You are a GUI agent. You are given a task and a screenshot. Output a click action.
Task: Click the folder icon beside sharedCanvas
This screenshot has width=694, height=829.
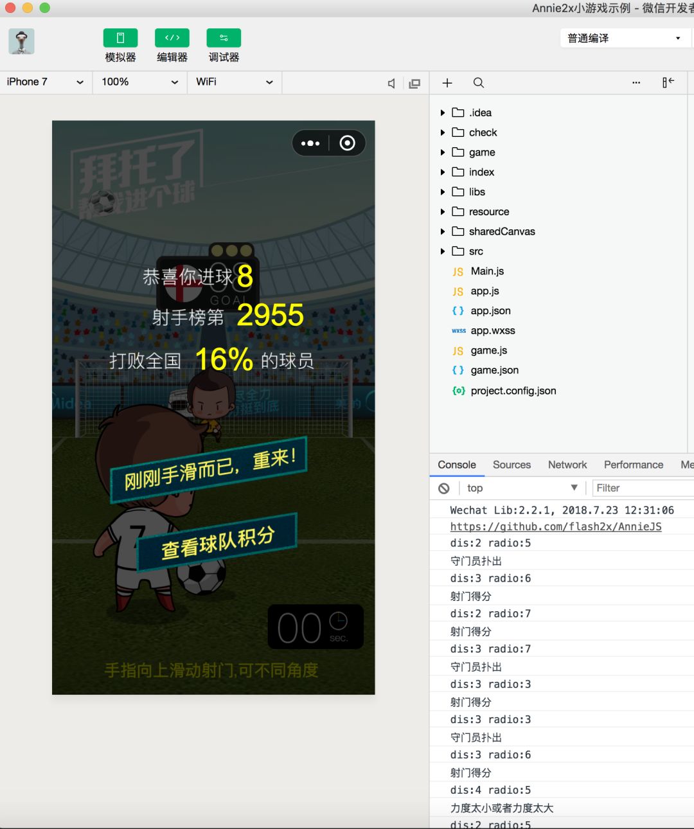pyautogui.click(x=458, y=231)
